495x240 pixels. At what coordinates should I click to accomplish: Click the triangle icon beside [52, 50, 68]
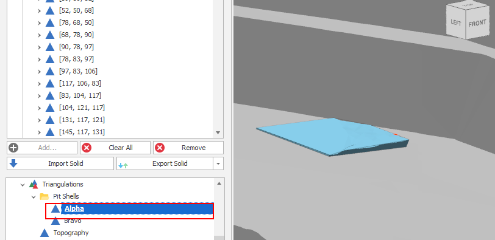point(50,11)
